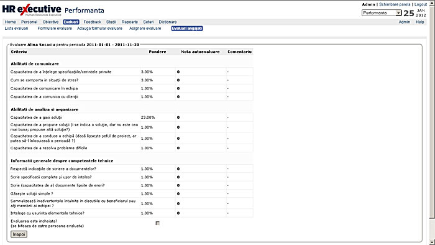Click the Criteriu column header
435x245 pixels.
pyautogui.click(x=19, y=52)
